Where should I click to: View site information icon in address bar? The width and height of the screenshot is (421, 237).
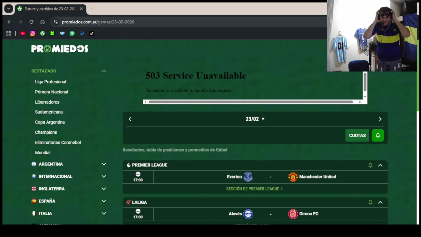pos(56,22)
